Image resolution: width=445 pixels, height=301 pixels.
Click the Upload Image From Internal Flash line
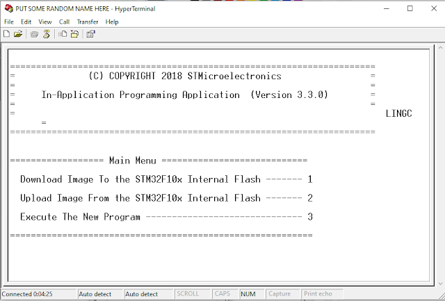pyautogui.click(x=166, y=198)
